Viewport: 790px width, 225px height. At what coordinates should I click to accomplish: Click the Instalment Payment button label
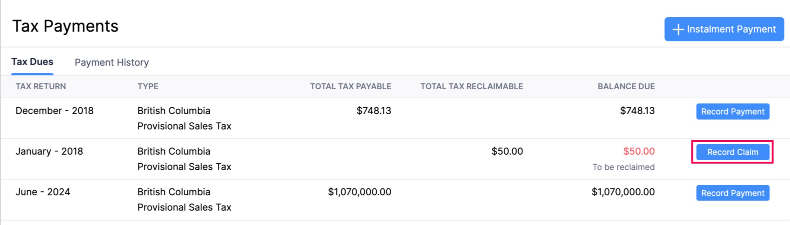pos(731,29)
